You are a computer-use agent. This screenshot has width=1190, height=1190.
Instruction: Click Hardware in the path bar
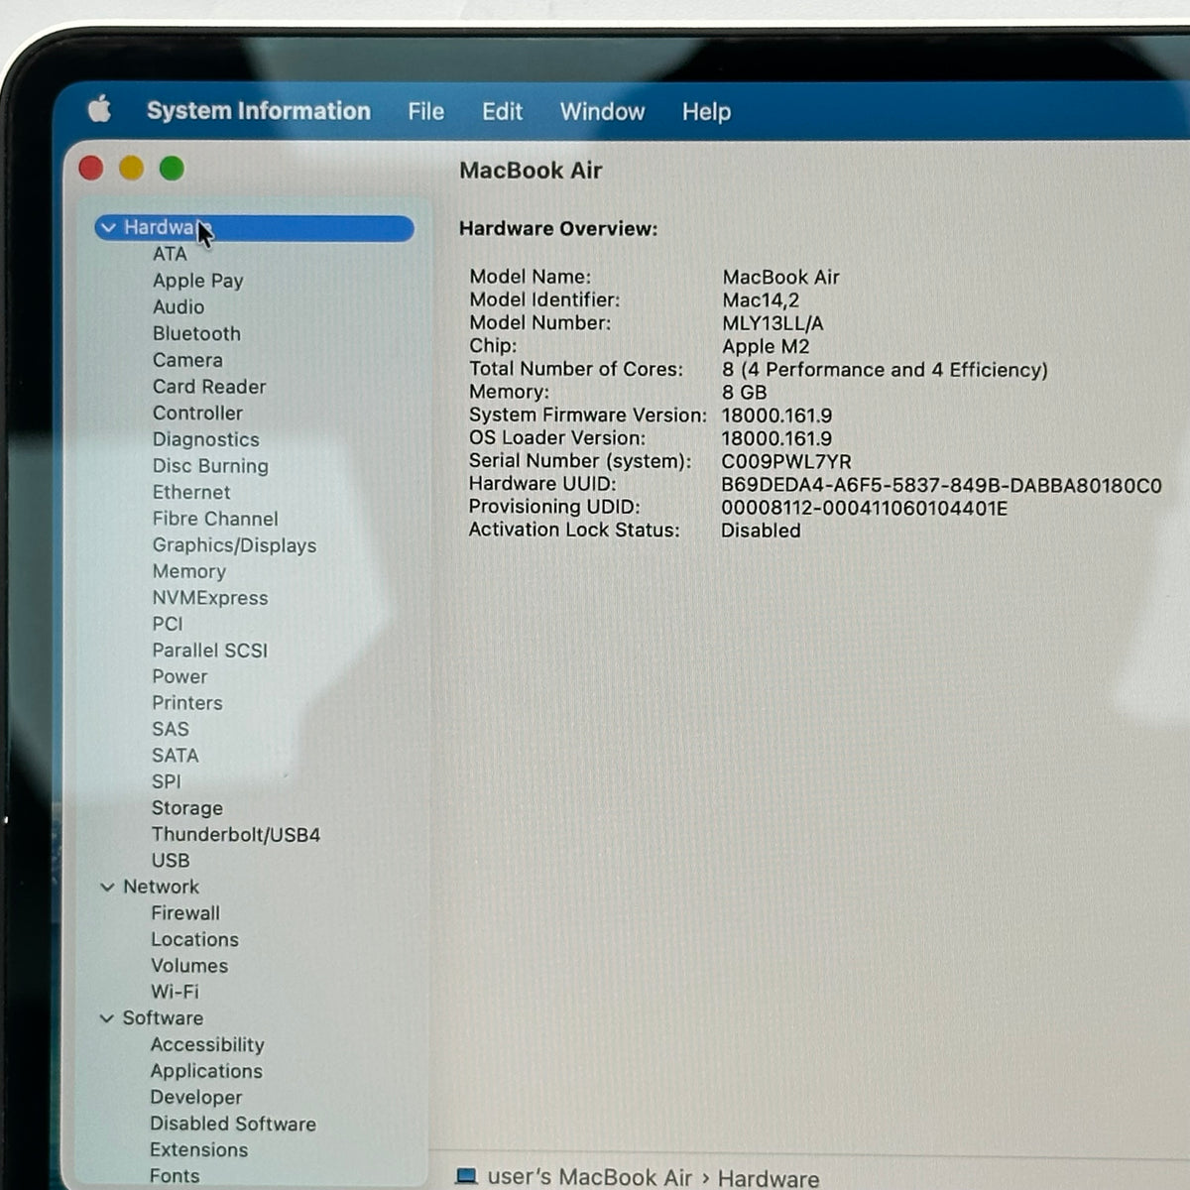(x=769, y=1178)
